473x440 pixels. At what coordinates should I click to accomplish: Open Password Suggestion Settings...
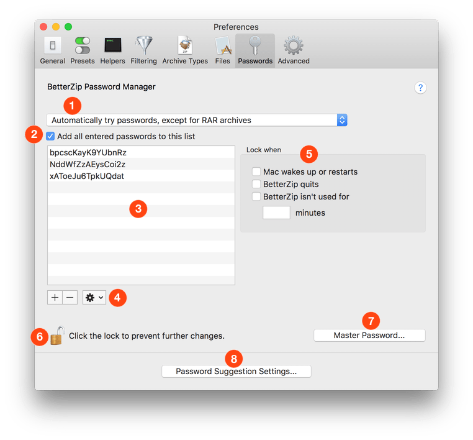[236, 371]
